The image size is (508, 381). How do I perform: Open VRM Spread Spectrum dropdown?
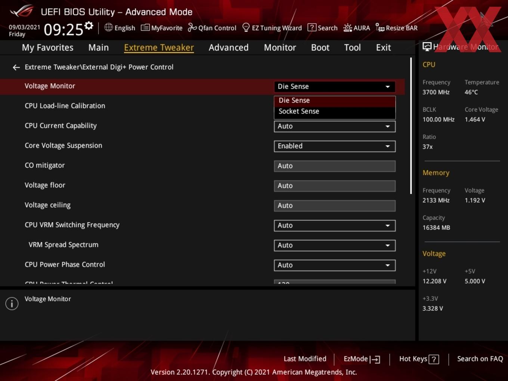click(335, 245)
